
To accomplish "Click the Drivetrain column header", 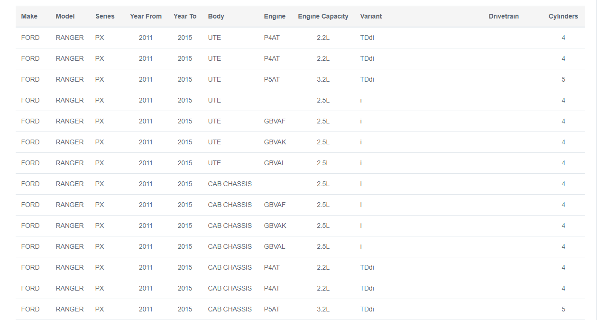I will (504, 16).
